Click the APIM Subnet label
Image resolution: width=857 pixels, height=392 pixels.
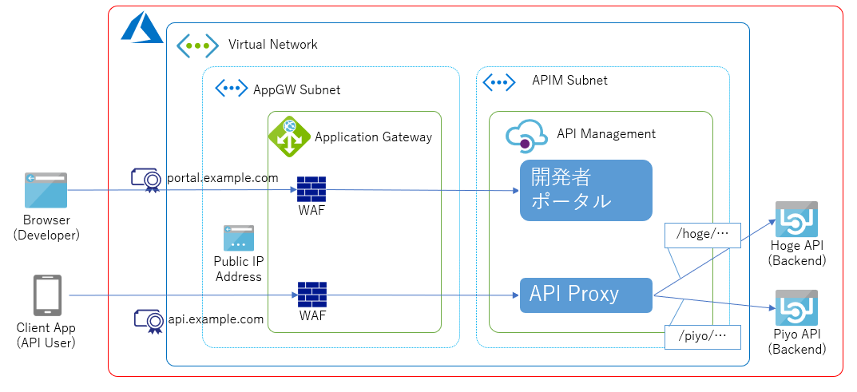[x=569, y=81]
